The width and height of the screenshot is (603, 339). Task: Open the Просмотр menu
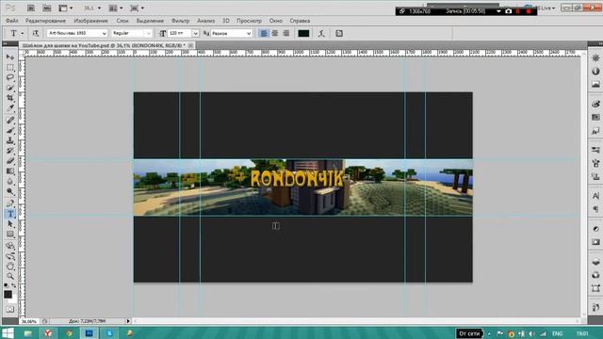click(x=249, y=21)
